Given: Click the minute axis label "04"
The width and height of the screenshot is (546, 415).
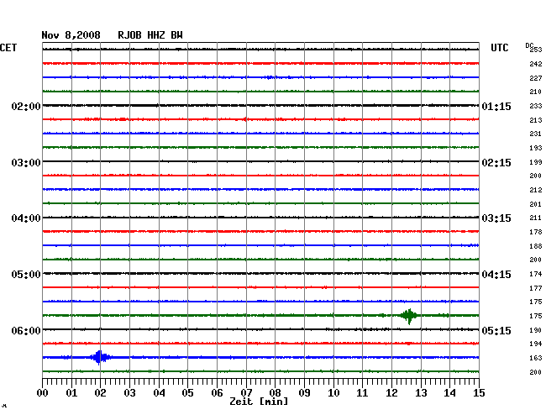Looking at the screenshot, I should coord(159,393).
